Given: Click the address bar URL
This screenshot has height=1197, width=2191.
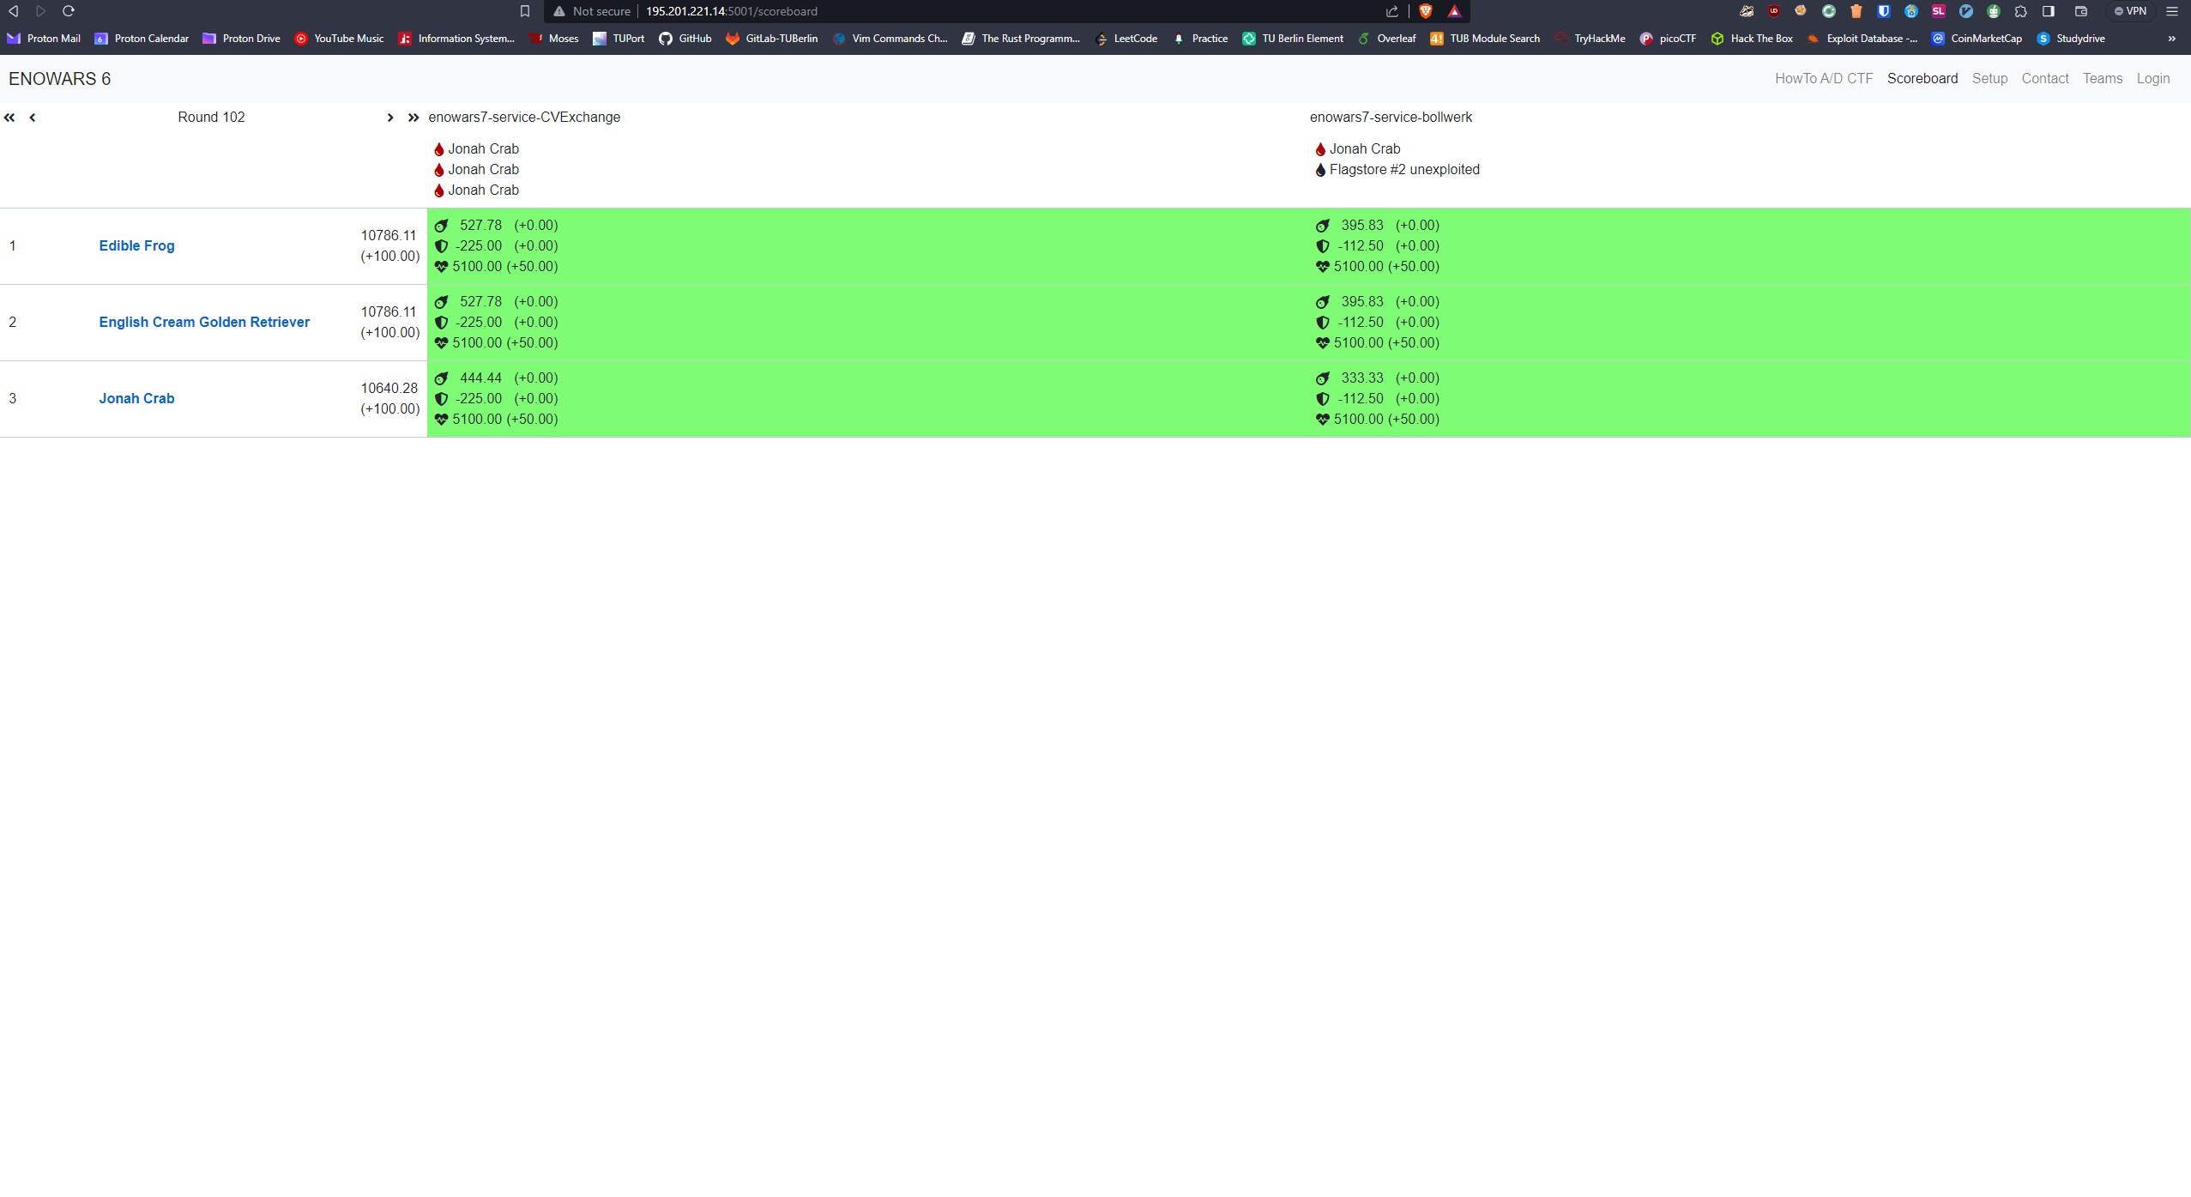Looking at the screenshot, I should point(731,11).
